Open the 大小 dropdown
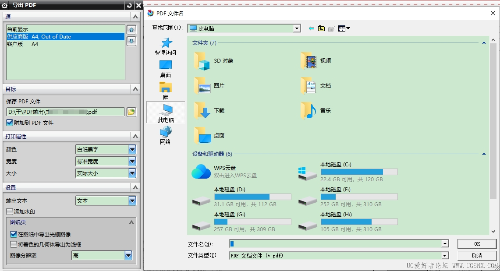 coord(132,173)
